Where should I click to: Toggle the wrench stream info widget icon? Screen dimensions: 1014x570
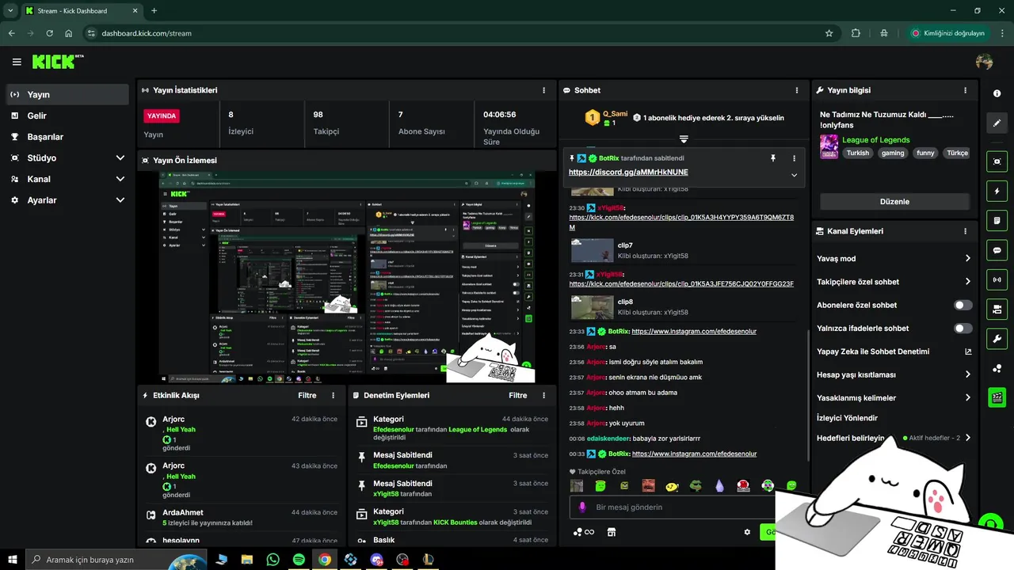coord(997,339)
